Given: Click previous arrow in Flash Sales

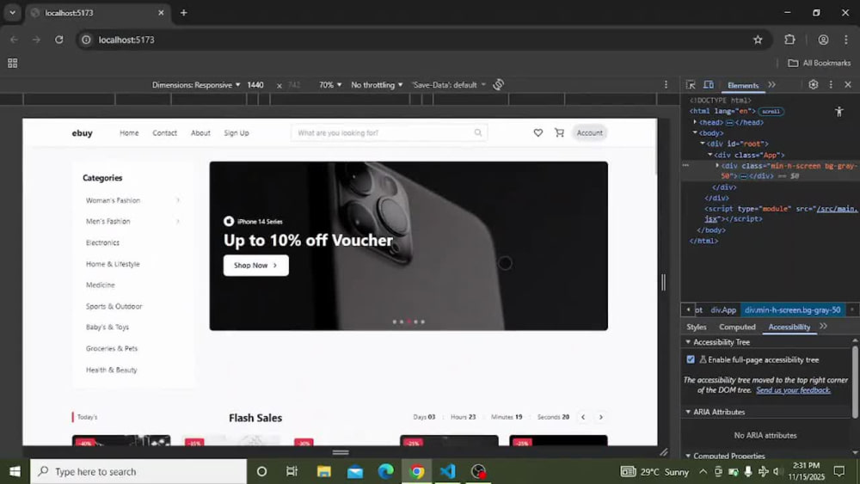Looking at the screenshot, I should click(583, 417).
